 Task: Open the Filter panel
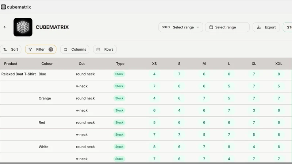point(41,50)
